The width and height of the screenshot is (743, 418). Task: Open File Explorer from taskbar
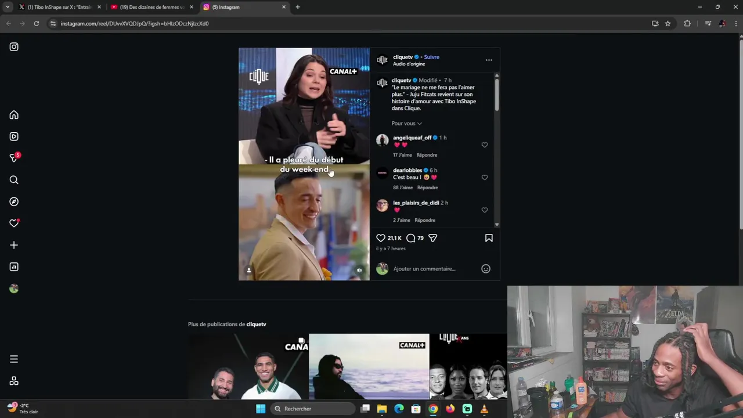[x=382, y=409]
